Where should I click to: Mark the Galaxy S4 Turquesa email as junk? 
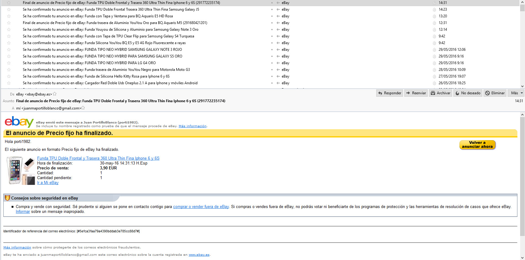pos(434,36)
